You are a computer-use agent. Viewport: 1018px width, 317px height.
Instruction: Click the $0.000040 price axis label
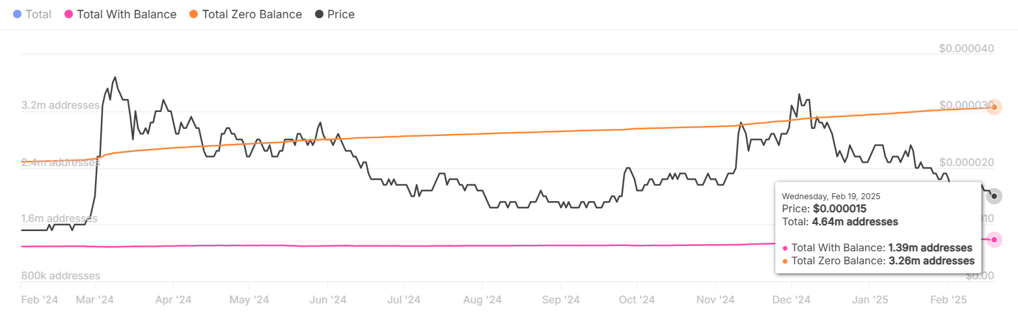point(967,48)
